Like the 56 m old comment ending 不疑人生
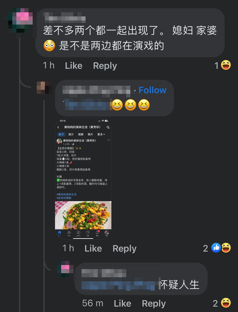238x312 pixels. pos(122,303)
